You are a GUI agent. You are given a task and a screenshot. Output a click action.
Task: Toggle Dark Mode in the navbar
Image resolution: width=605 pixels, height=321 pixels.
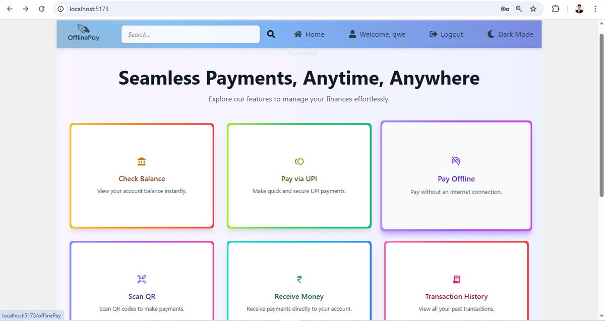[x=510, y=34]
